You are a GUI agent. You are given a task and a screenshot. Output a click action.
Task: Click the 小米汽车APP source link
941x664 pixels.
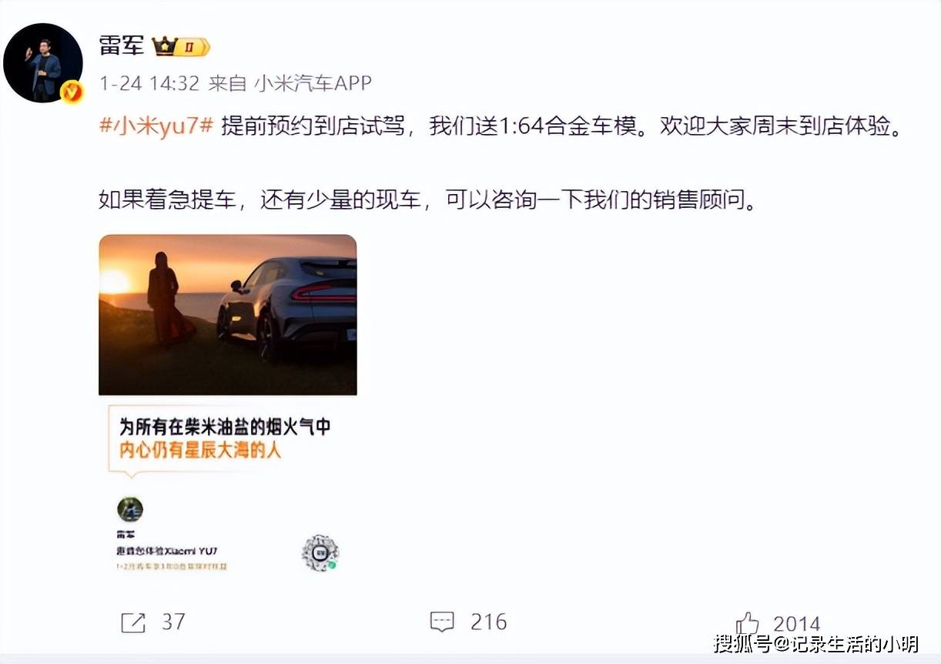pos(313,83)
